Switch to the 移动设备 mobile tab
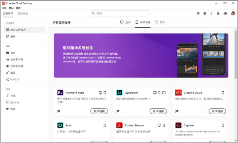Screen dimensions: 238x143 click(x=143, y=23)
